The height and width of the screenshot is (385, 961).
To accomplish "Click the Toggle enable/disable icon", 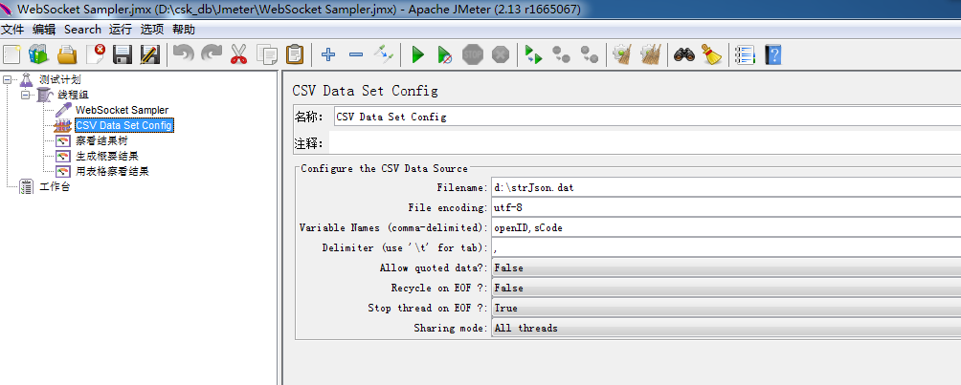I will click(x=384, y=54).
